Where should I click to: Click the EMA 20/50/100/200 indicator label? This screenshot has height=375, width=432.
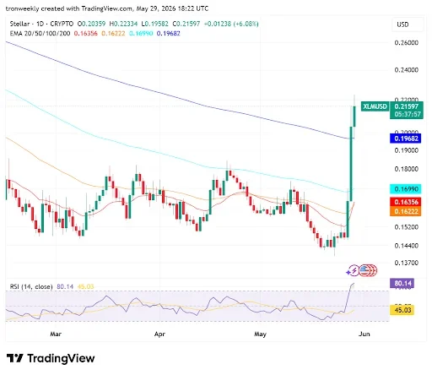point(40,34)
